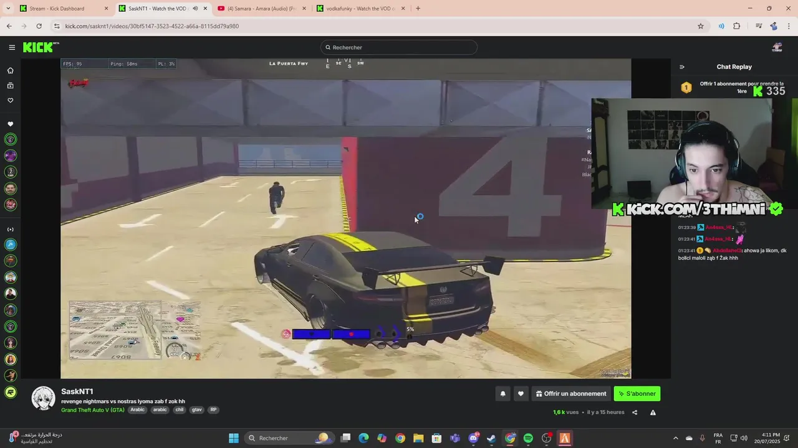798x448 pixels.
Task: Go back to previous page in Chrome
Action: pyautogui.click(x=9, y=26)
